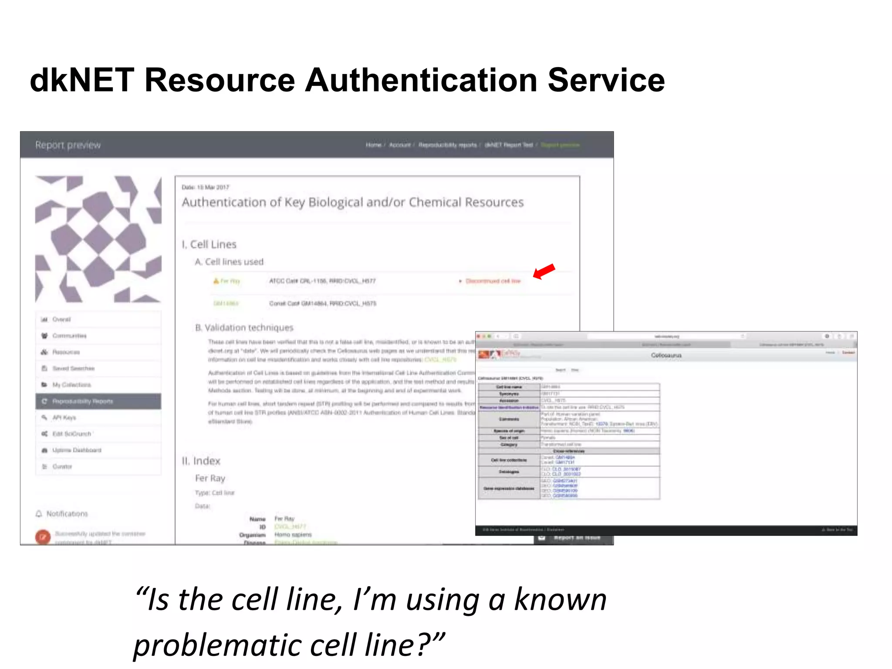Click the reload icon in address bar

(742, 336)
